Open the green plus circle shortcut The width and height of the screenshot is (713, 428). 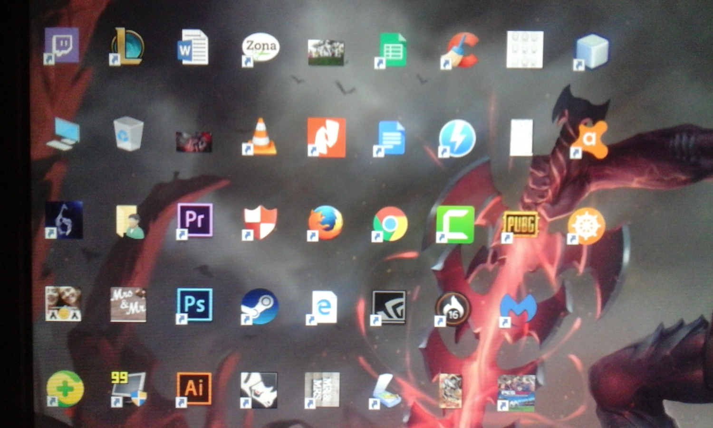[x=65, y=389]
